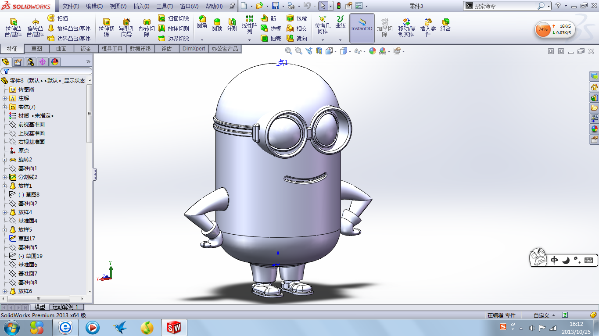
Task: Open the DisplayManager color ball tab
Action: (55, 62)
